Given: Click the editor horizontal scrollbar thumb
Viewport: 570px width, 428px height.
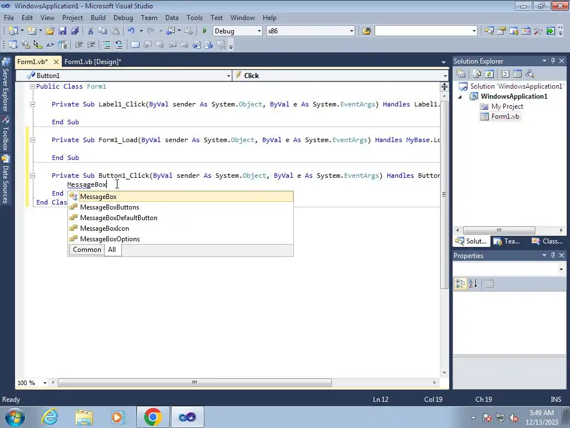Looking at the screenshot, I should (x=195, y=382).
